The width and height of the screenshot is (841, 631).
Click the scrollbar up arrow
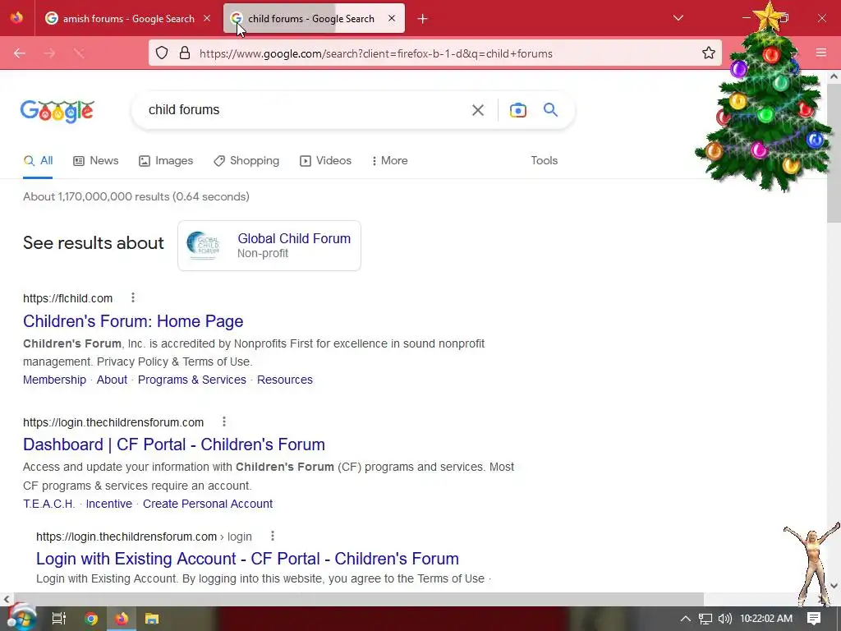pos(834,76)
